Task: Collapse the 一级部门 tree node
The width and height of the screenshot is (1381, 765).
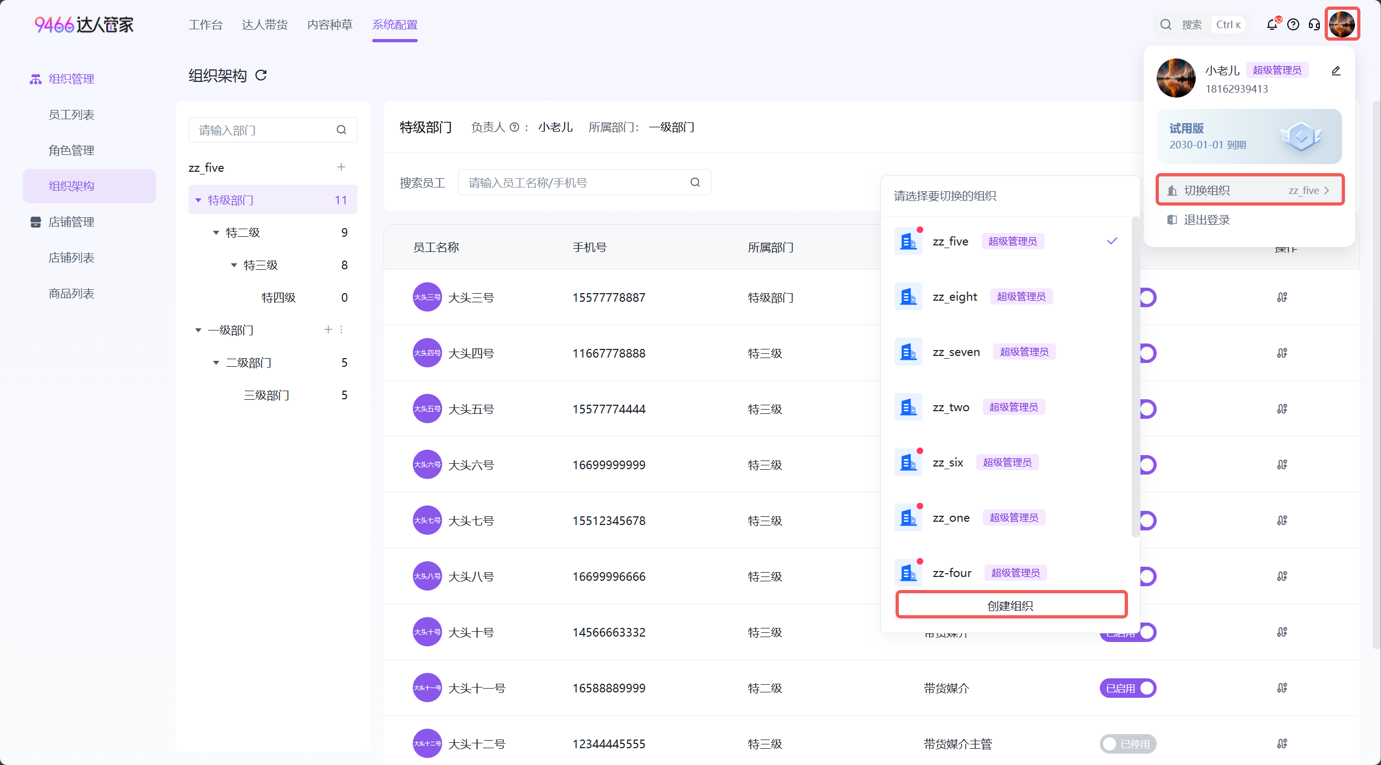Action: (198, 330)
